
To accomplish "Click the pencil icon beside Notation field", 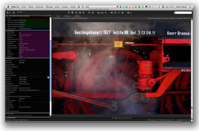I will coord(6,63).
